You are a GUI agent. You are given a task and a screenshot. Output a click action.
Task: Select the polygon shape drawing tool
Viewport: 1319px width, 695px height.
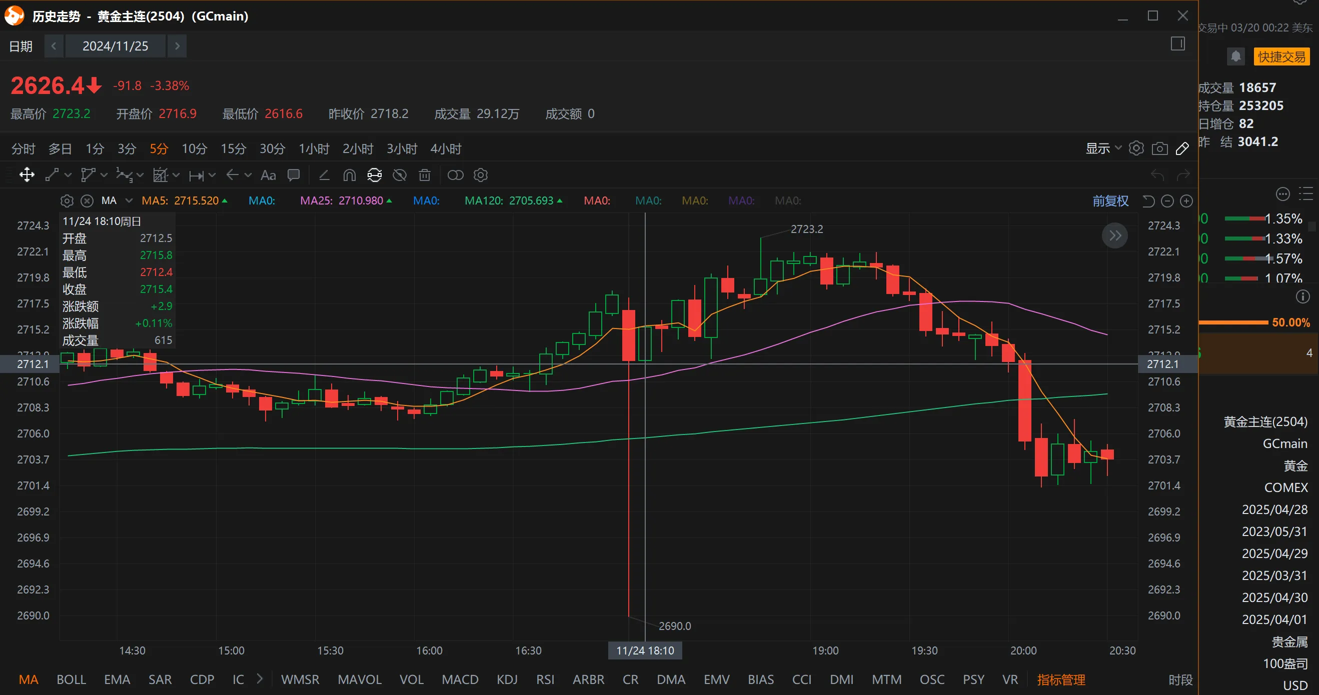pyautogui.click(x=88, y=175)
